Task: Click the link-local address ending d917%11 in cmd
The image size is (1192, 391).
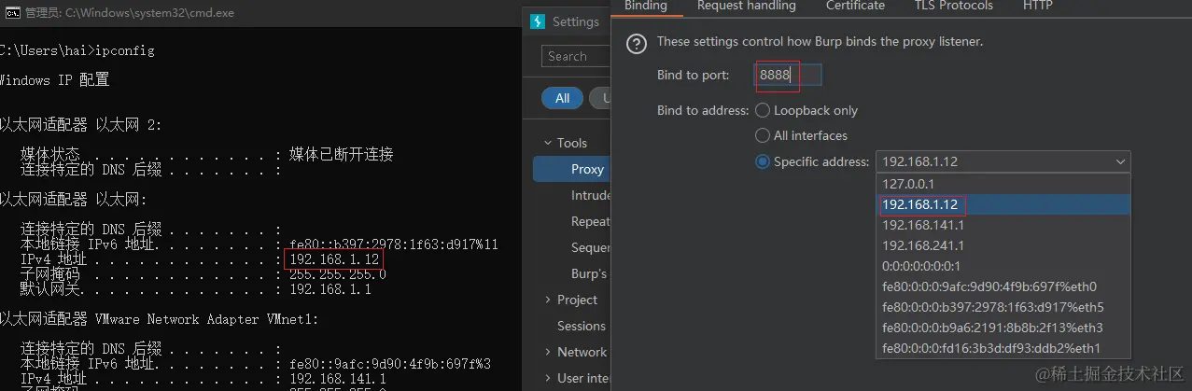Action: pyautogui.click(x=394, y=244)
